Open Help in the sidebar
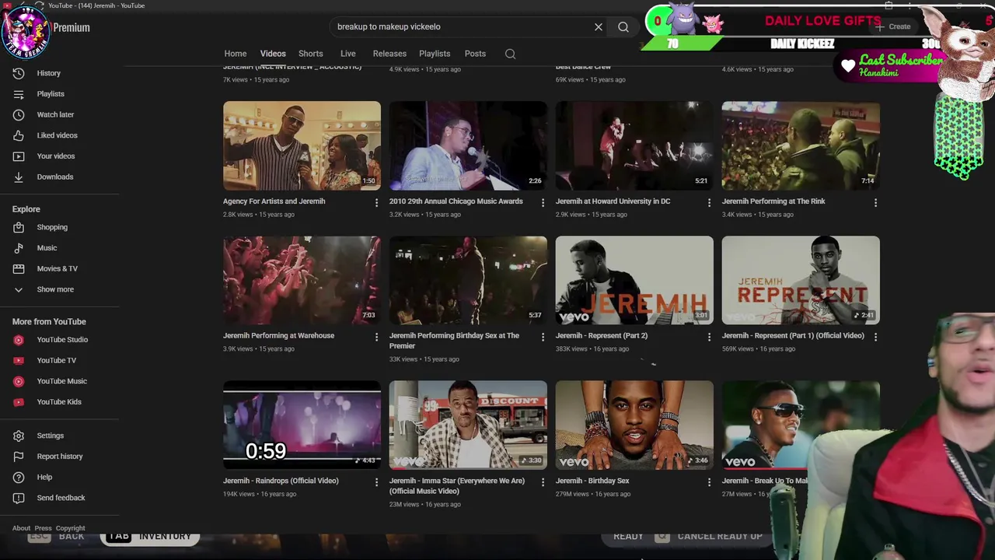 pos(44,477)
